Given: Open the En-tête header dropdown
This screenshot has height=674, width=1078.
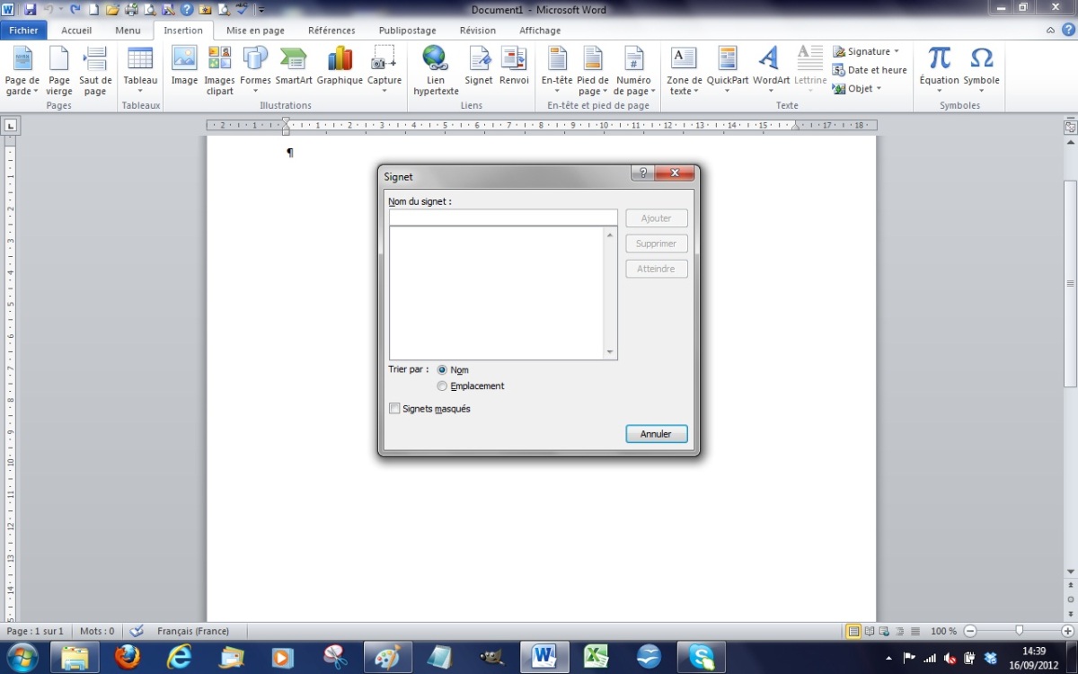Looking at the screenshot, I should [x=557, y=71].
